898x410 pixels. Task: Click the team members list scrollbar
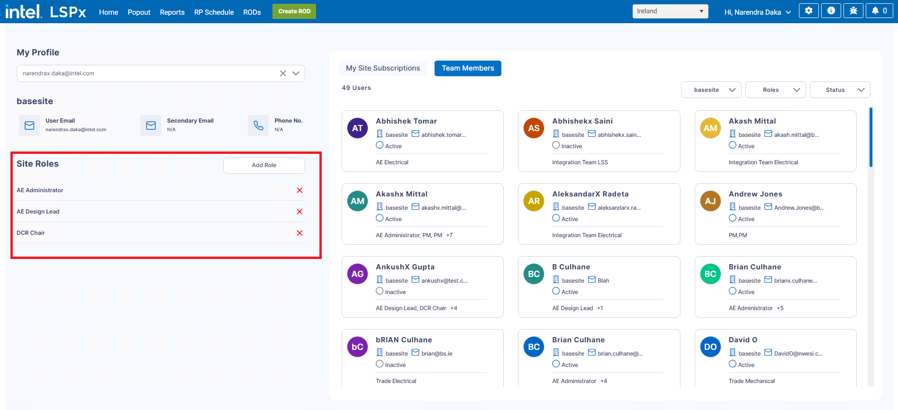point(871,137)
